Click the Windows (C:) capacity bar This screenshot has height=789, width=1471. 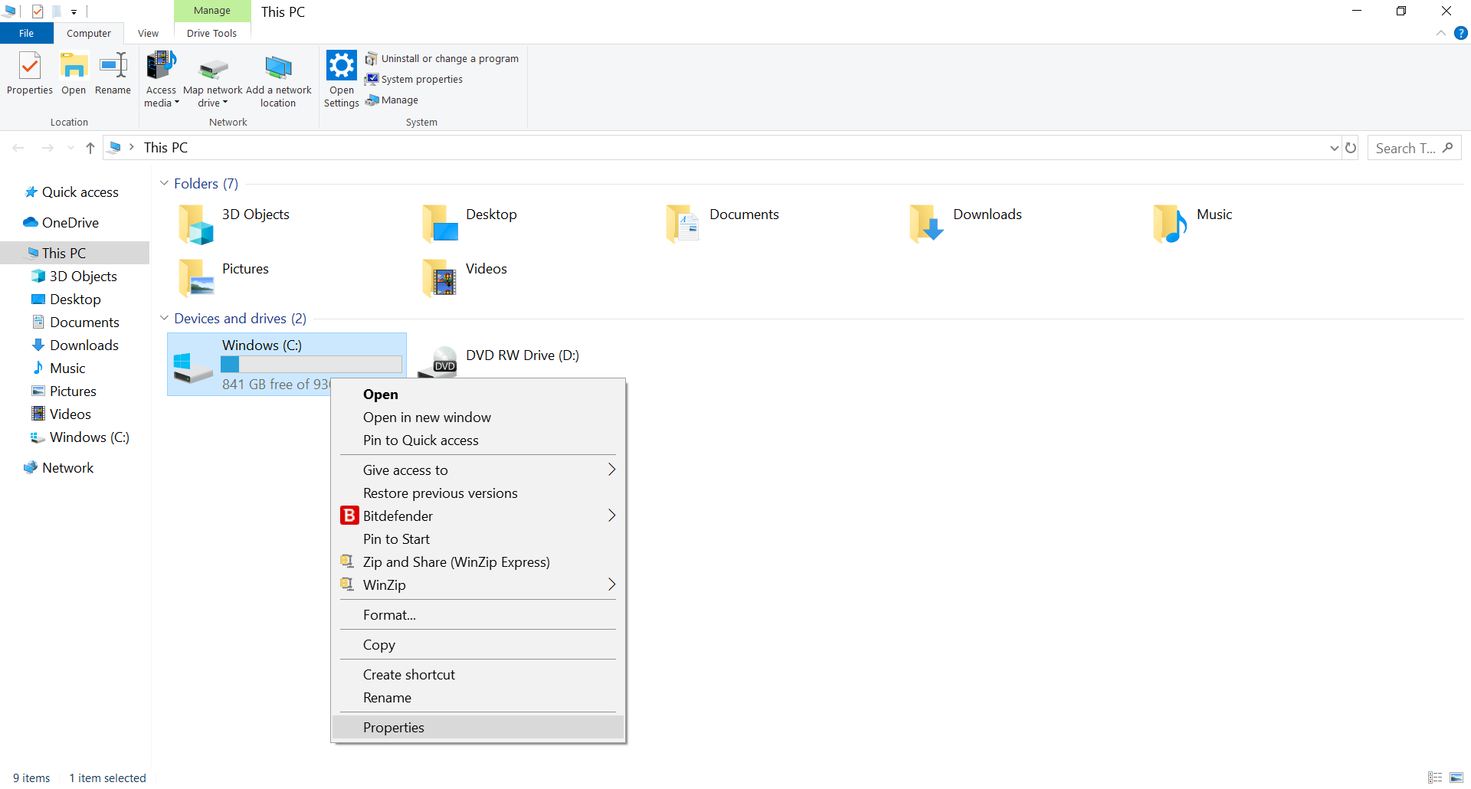coord(310,364)
